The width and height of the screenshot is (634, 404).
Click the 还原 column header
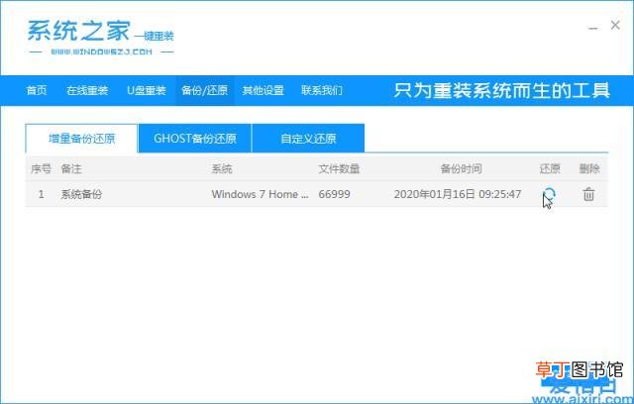[550, 168]
